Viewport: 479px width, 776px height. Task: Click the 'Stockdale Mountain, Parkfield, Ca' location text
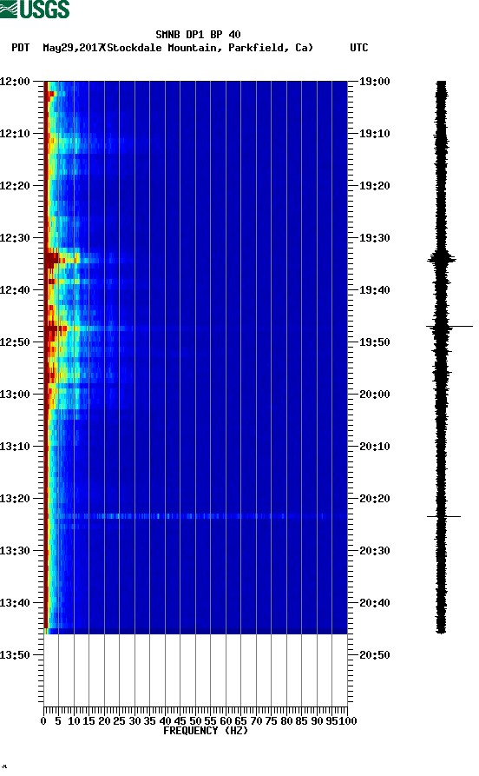click(x=208, y=48)
